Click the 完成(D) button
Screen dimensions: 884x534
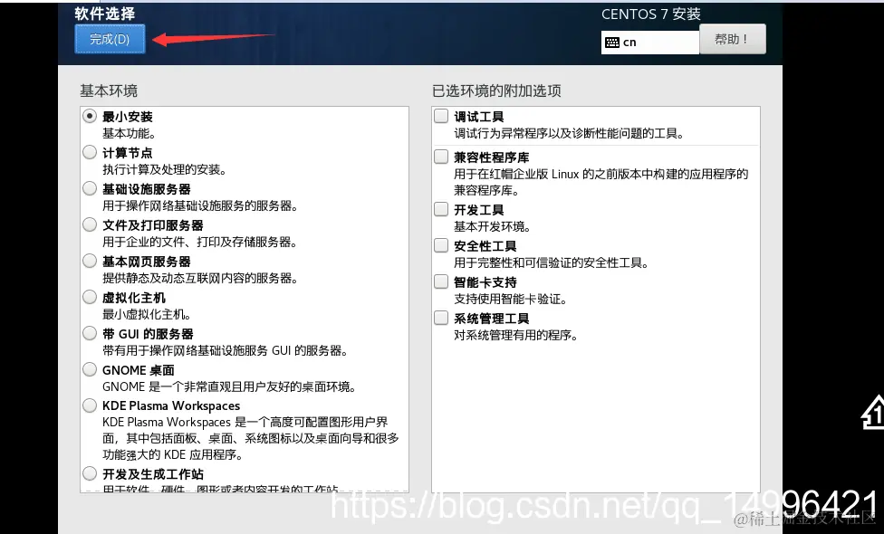109,39
